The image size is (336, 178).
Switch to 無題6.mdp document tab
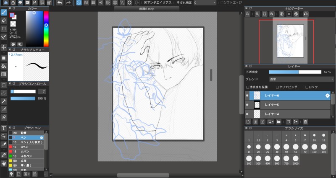(x=147, y=9)
